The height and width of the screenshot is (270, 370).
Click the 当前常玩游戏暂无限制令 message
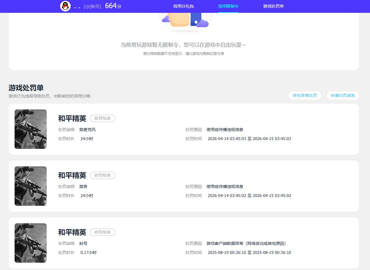tap(183, 45)
